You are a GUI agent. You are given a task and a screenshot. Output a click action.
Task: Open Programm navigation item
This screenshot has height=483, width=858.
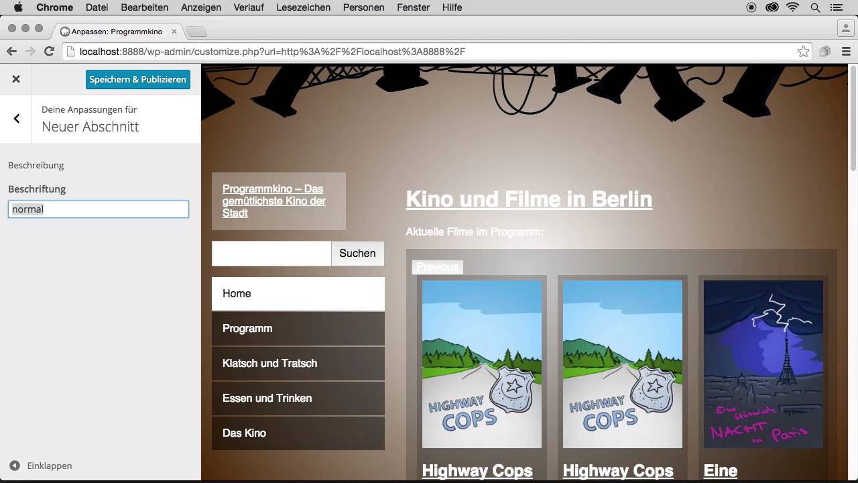(298, 329)
